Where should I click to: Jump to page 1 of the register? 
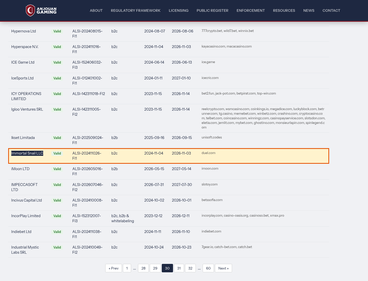click(127, 268)
